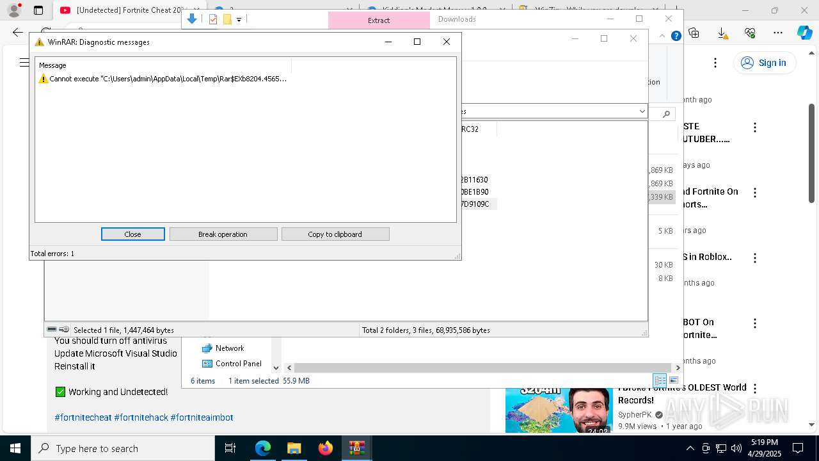Open Edge Settings and more ellipsis
The image size is (819, 461).
778,33
